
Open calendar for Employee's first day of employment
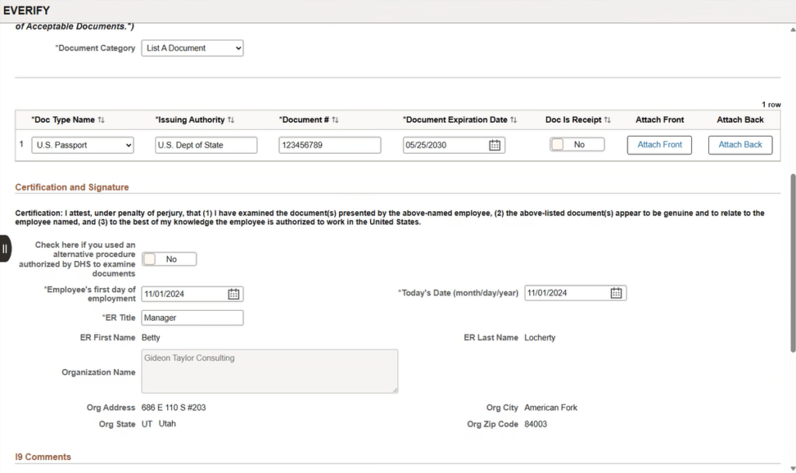pyautogui.click(x=233, y=294)
